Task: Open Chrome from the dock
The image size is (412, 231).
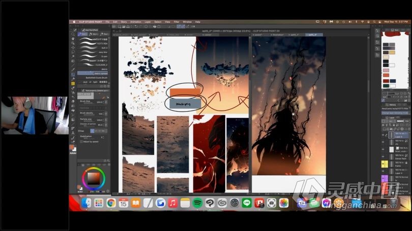Action: coord(111,203)
